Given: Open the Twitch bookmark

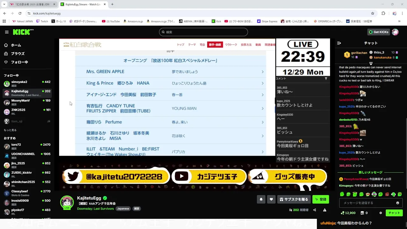Looking at the screenshot, I should pyautogui.click(x=42, y=21).
